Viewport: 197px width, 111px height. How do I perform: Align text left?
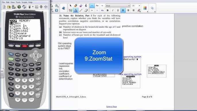tap(123, 10)
